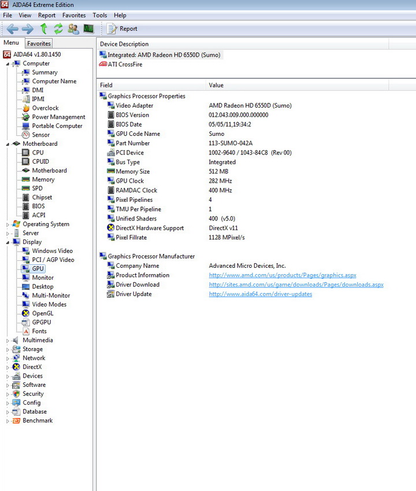This screenshot has width=416, height=491.
Task: Open the Favorites menu
Action: [x=74, y=15]
